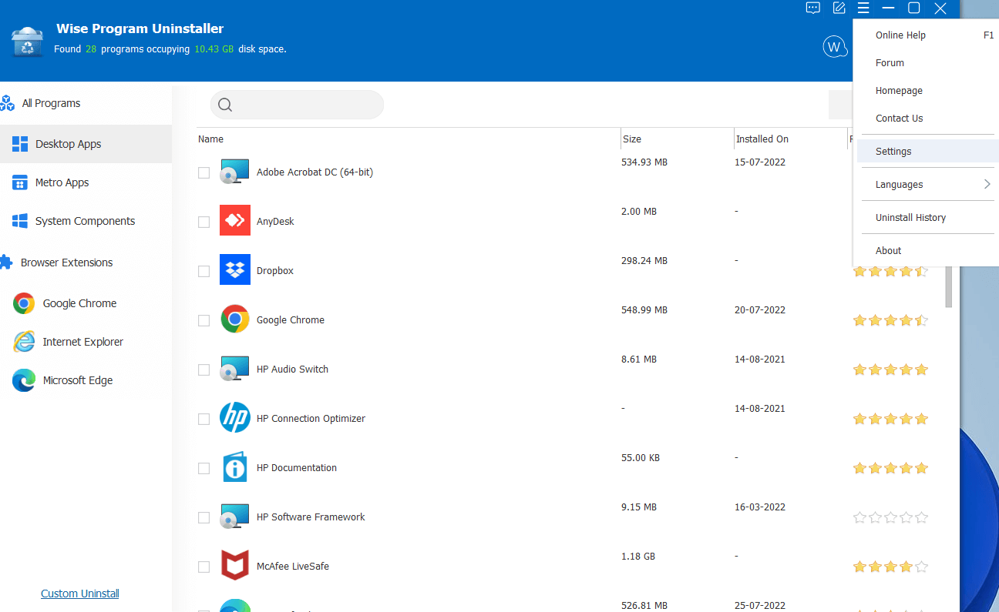Click the search magnifier icon
This screenshot has width=999, height=612.
pos(225,105)
